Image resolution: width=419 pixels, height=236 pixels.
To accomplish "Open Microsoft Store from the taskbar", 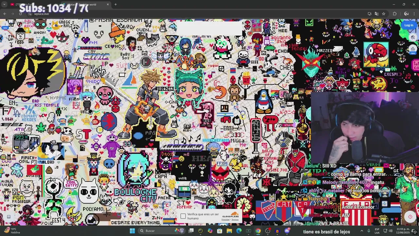I will pos(220,231).
